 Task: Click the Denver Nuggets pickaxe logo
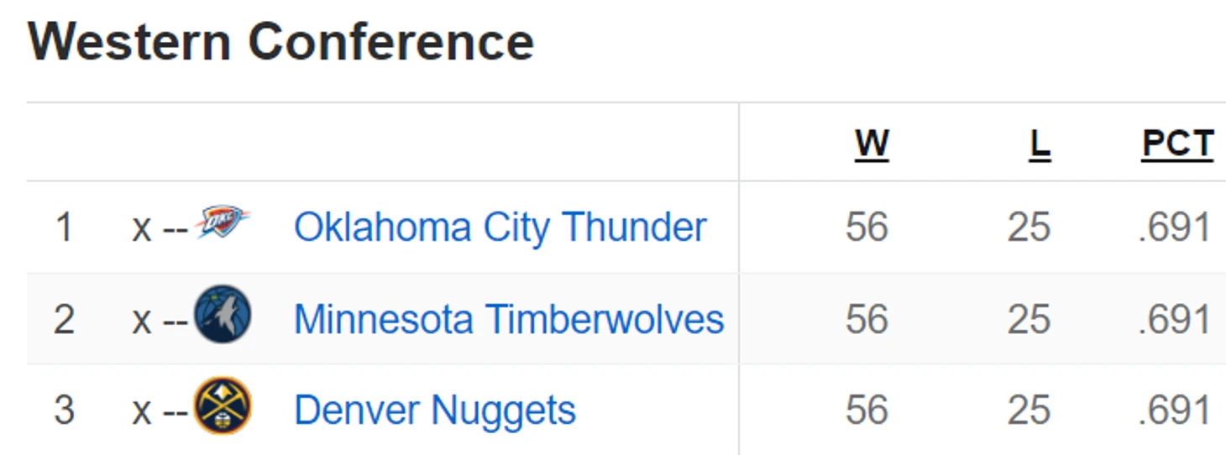coord(223,405)
